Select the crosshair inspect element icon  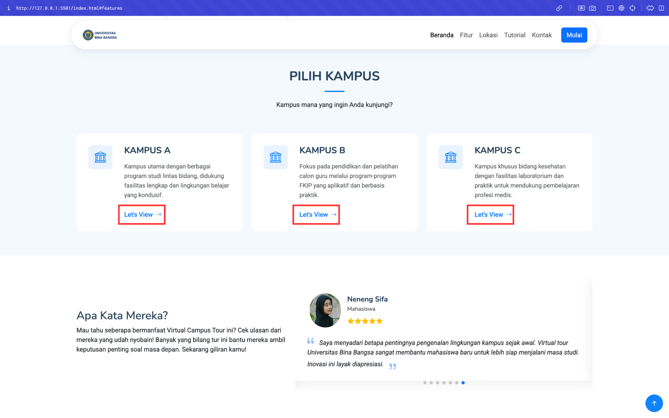pyautogui.click(x=632, y=8)
